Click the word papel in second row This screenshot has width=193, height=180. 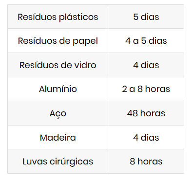click(85, 41)
